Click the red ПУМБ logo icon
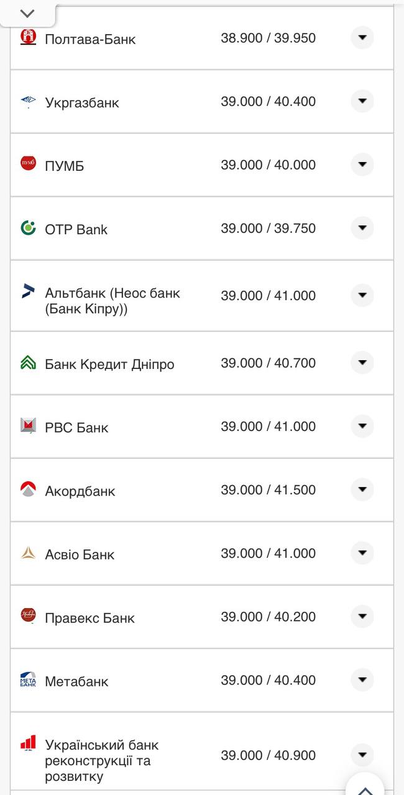404x795 pixels. pos(28,164)
